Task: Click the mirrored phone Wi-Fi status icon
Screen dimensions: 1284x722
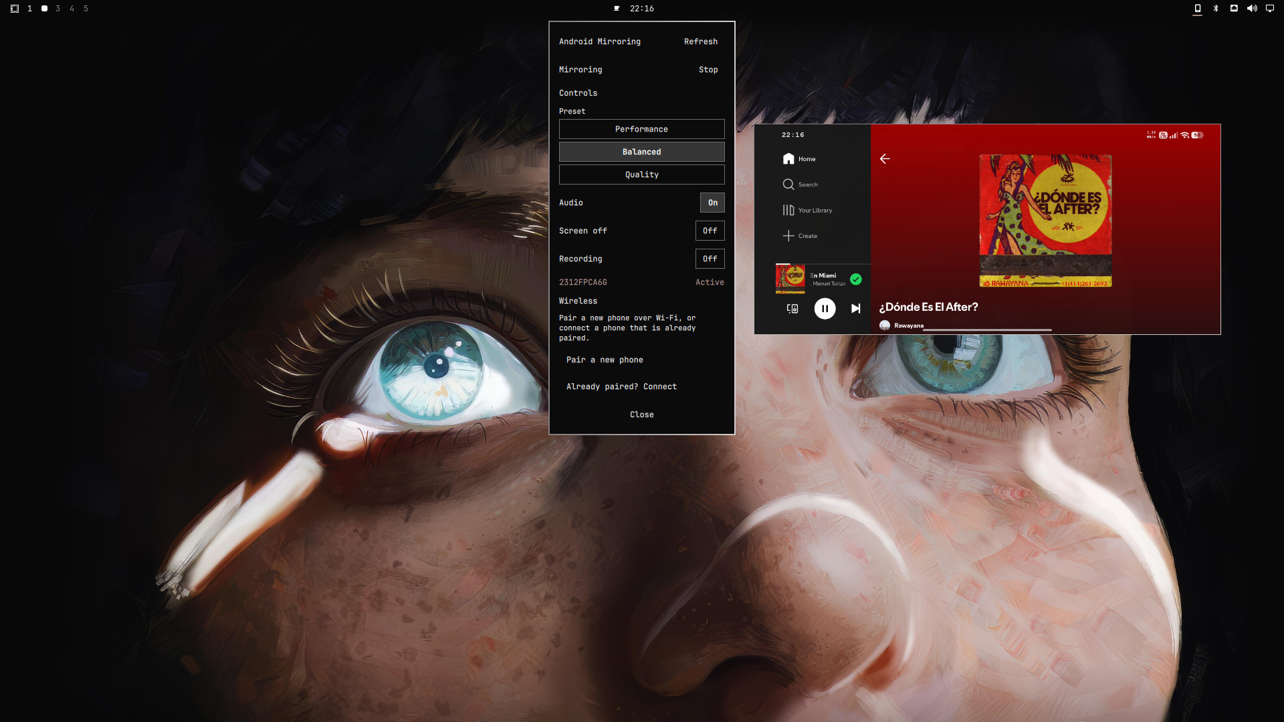Action: point(1184,135)
